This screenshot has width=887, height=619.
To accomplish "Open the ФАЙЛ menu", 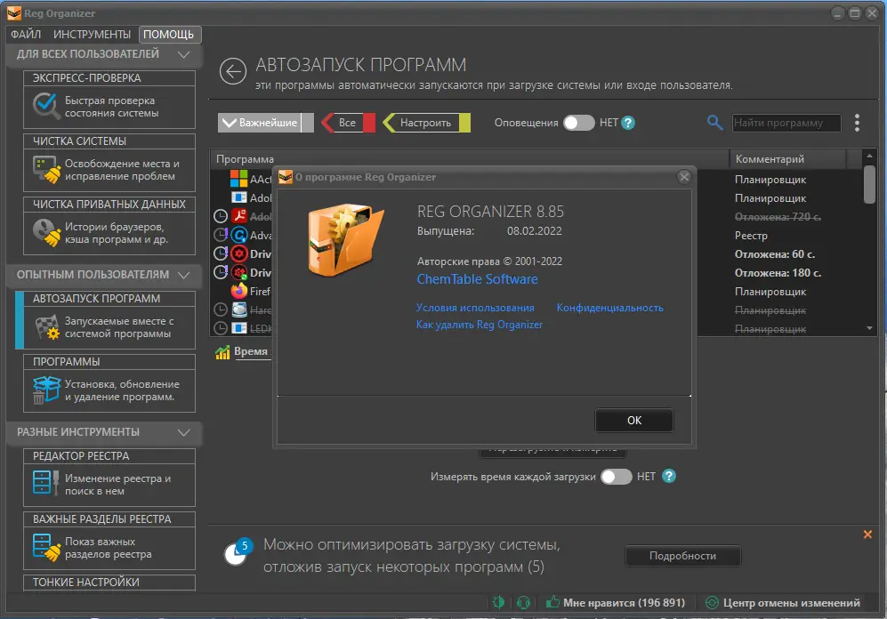I will coord(26,34).
